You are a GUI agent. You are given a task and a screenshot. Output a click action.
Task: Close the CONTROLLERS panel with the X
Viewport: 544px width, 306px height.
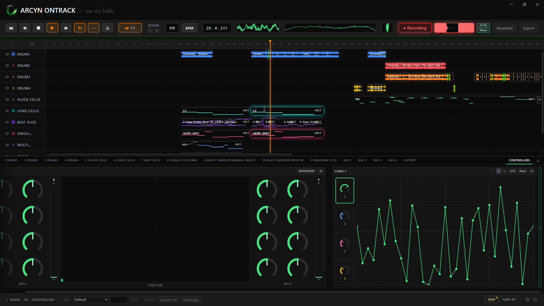(538, 161)
